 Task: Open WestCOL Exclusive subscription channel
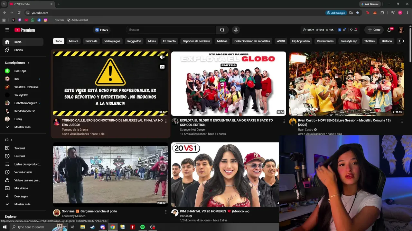tap(23, 87)
